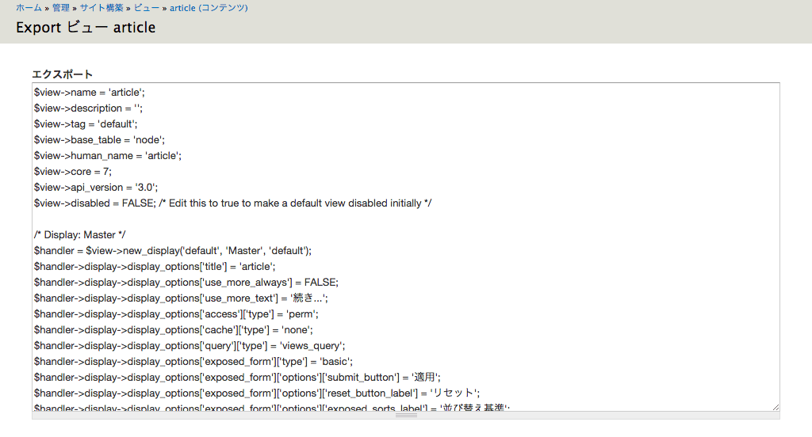Navigate to the ビュー breadcrumb link

point(147,8)
